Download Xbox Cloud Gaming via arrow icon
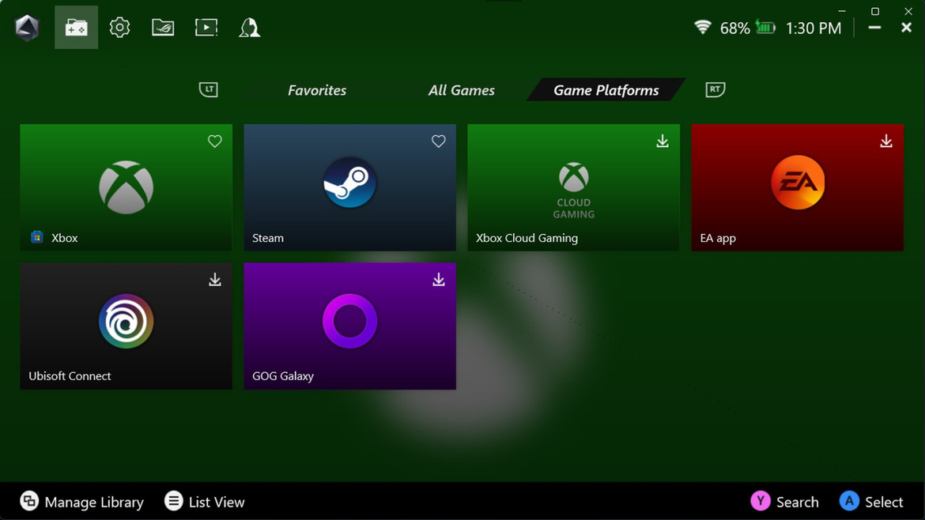This screenshot has height=520, width=925. pyautogui.click(x=663, y=141)
